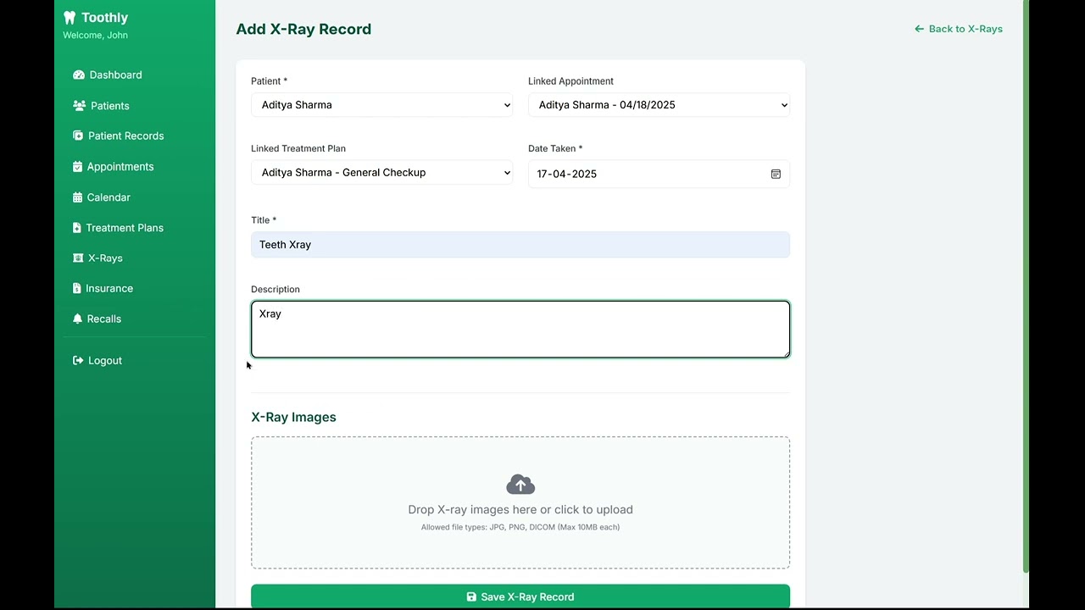Click the Toothly tooth logo icon

pyautogui.click(x=70, y=18)
